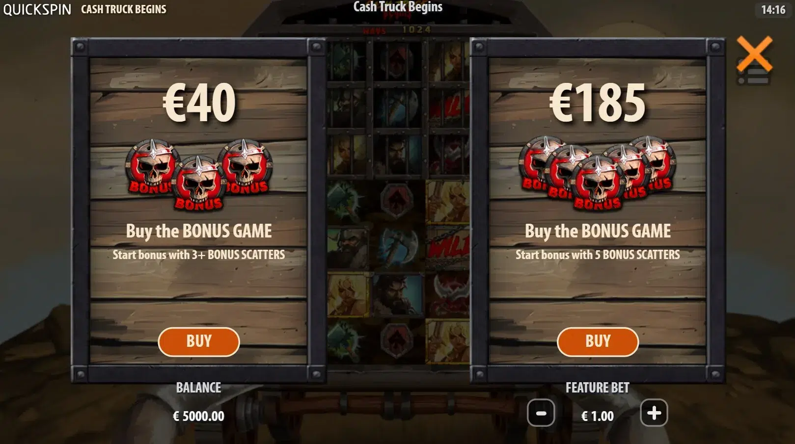Buy the €40 bonus game
The height and width of the screenshot is (444, 795).
coord(198,341)
